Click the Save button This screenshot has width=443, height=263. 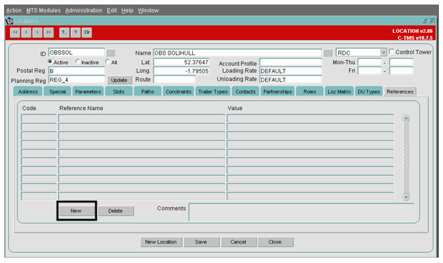[x=201, y=242]
